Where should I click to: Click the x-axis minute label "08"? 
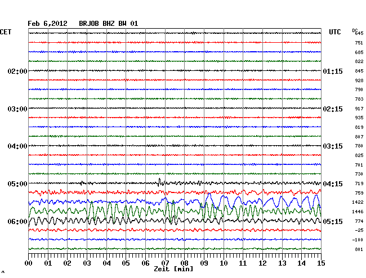point(184,263)
